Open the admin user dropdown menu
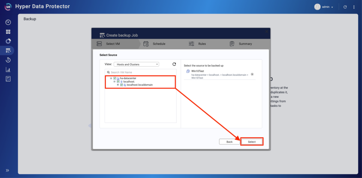 (x=324, y=7)
